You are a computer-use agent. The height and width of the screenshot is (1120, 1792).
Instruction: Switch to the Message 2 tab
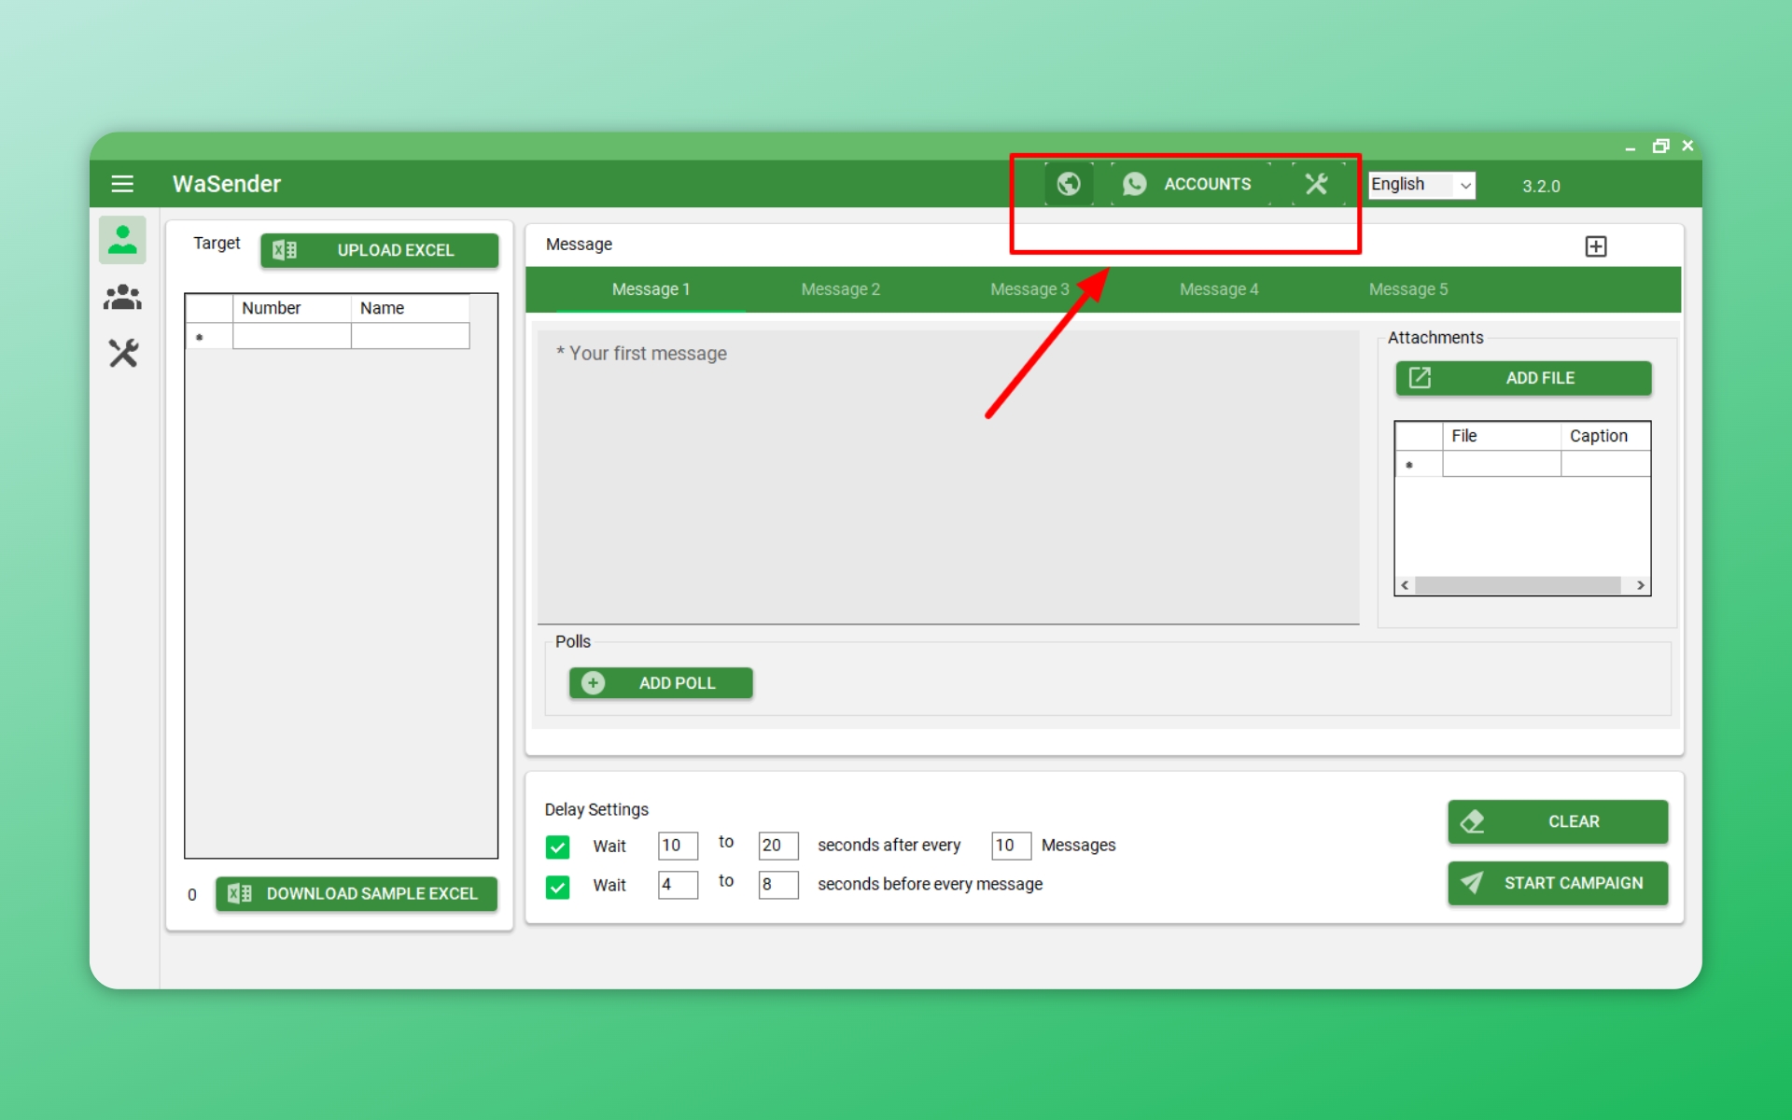[x=840, y=289]
